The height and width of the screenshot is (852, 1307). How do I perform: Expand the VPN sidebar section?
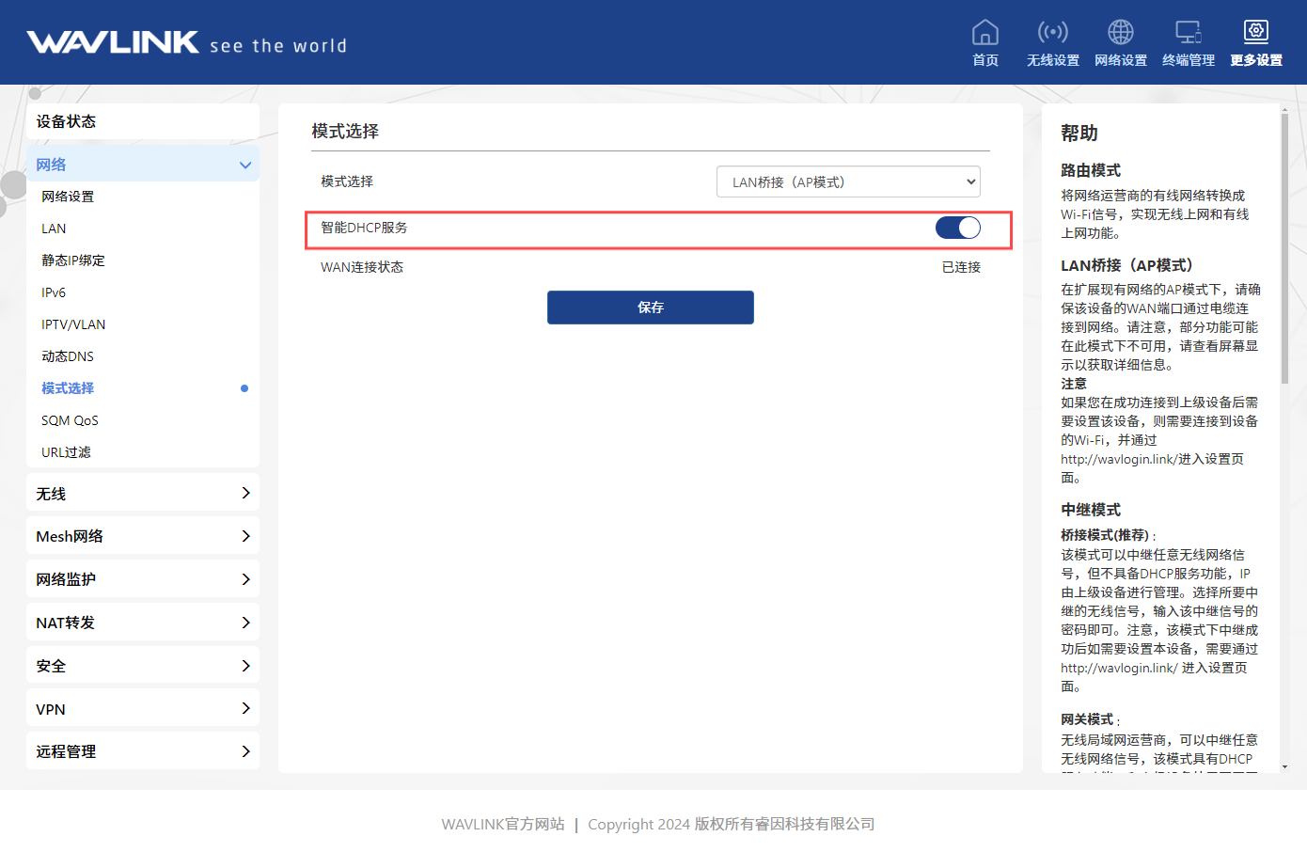143,709
